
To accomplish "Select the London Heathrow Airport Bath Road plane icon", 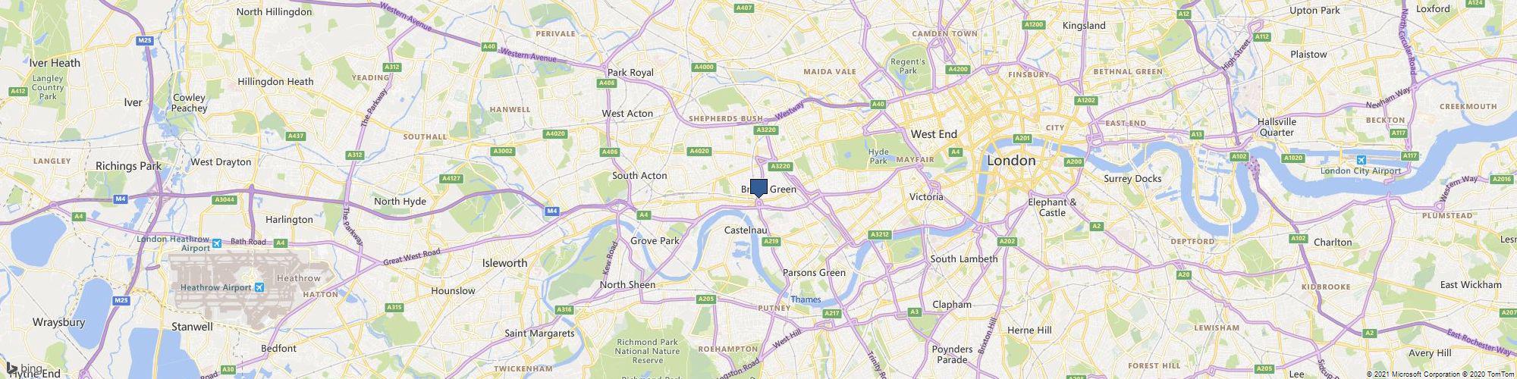I will (217, 243).
